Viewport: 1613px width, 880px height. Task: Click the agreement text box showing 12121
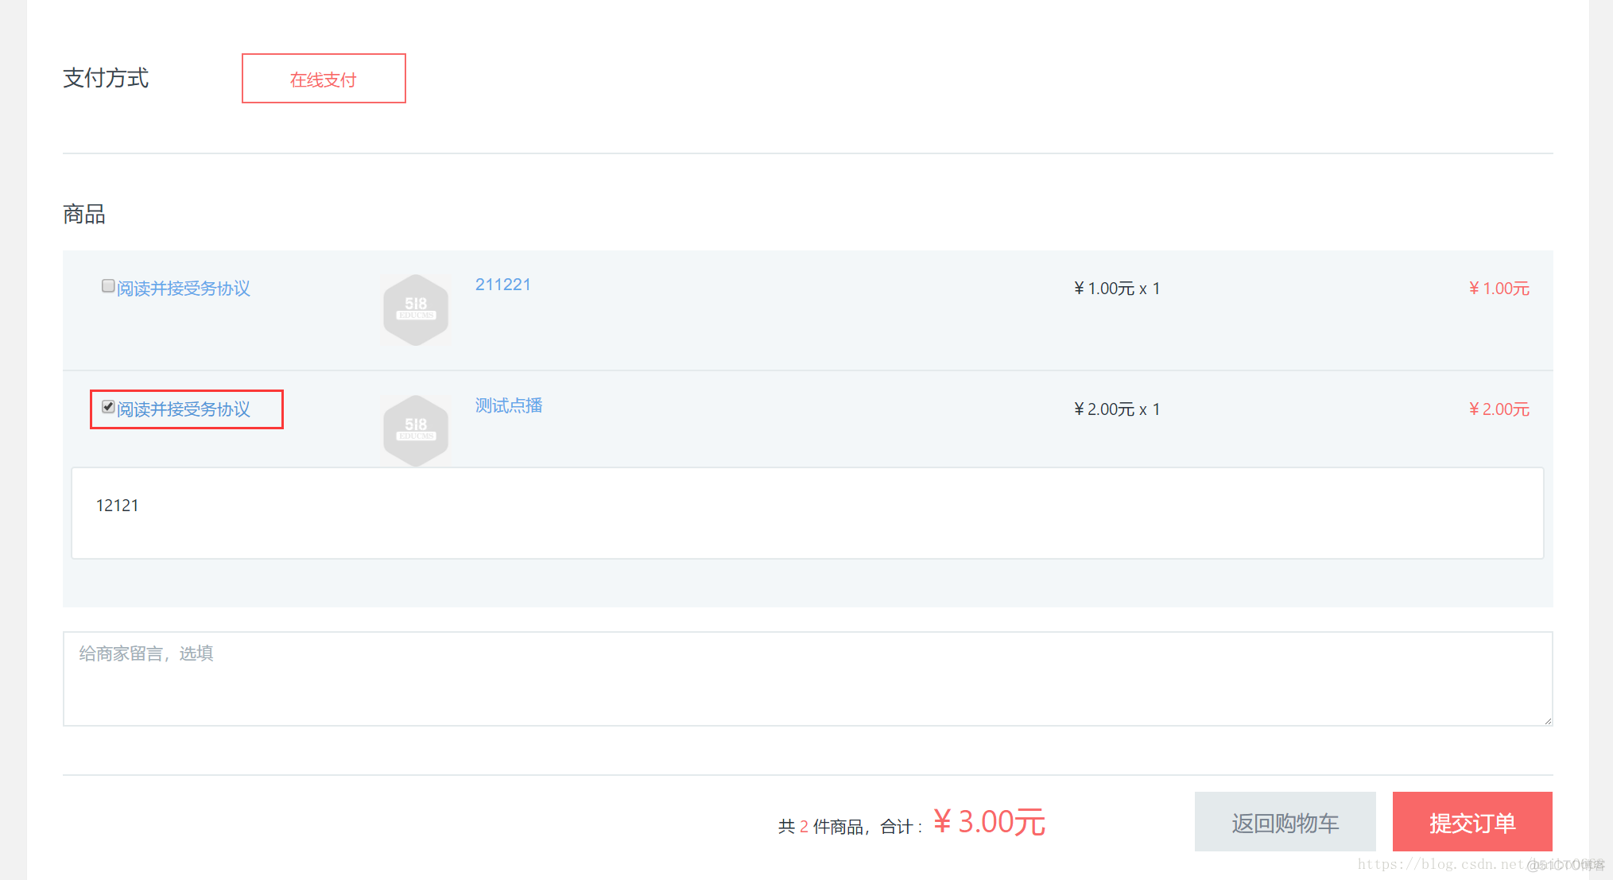click(808, 514)
